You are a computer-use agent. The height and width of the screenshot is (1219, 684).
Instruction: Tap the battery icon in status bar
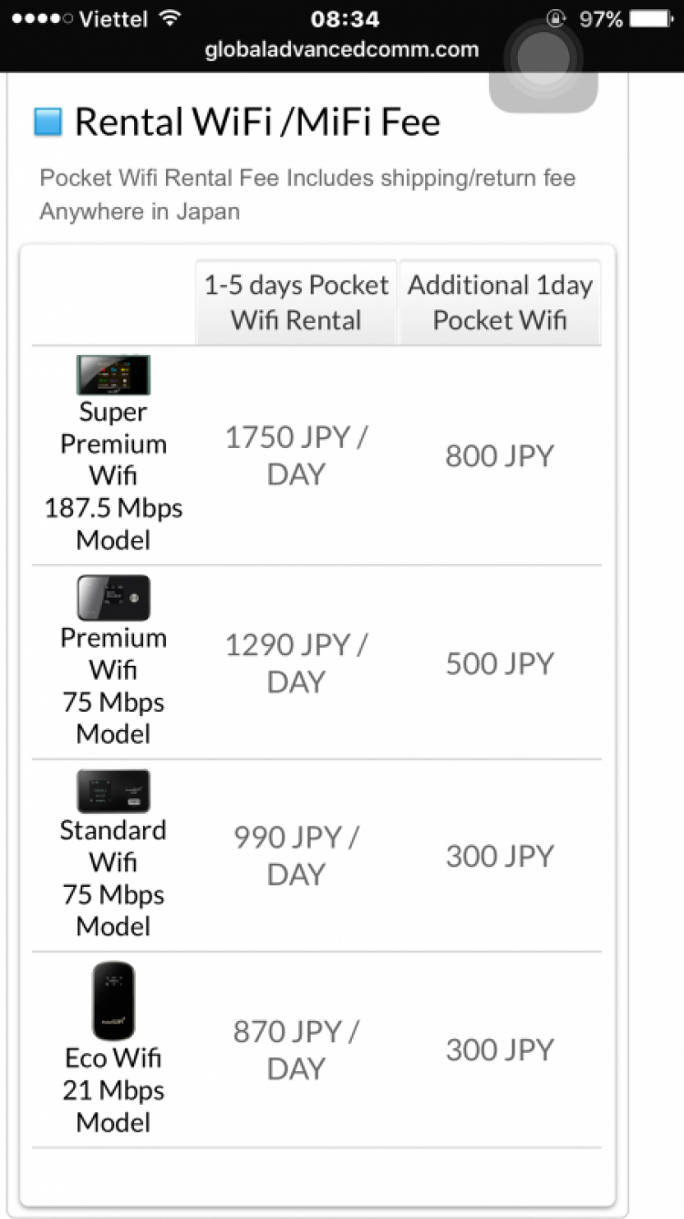pyautogui.click(x=651, y=18)
